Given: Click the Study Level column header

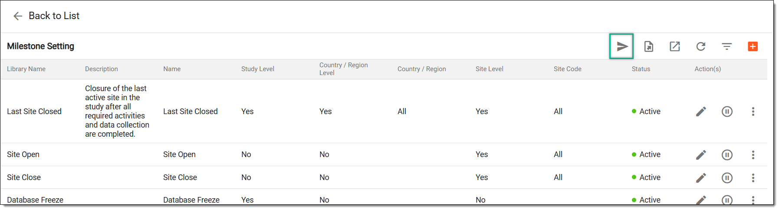Looking at the screenshot, I should 258,69.
